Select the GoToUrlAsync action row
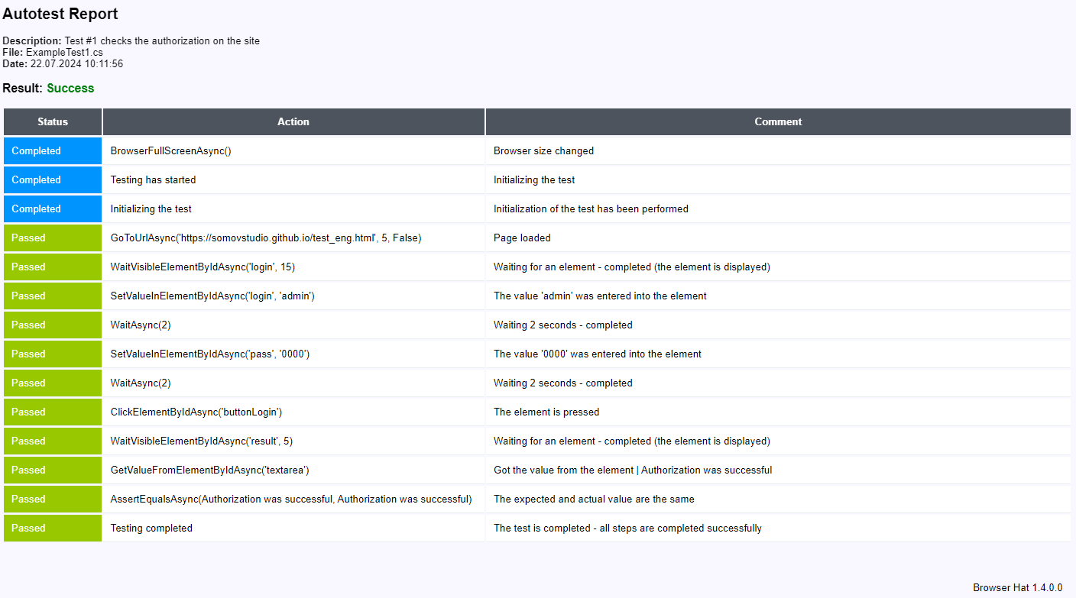 (266, 238)
